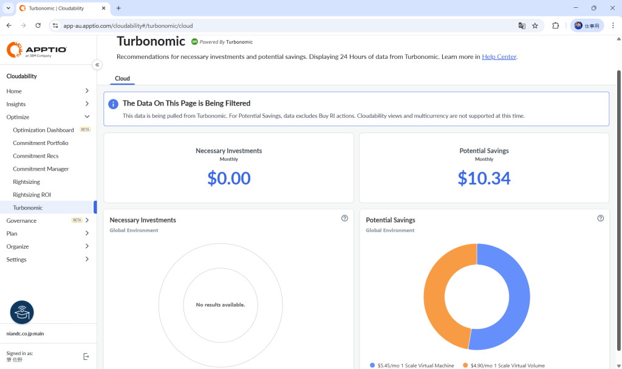Screen dimensions: 622x369
Task: Click the $10.34 Potential Savings value
Action: (x=484, y=178)
